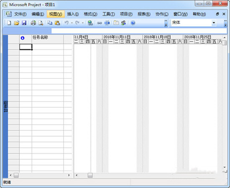Open the 文件(F) menu
Viewport: 230px width, 188px height.
(x=20, y=14)
